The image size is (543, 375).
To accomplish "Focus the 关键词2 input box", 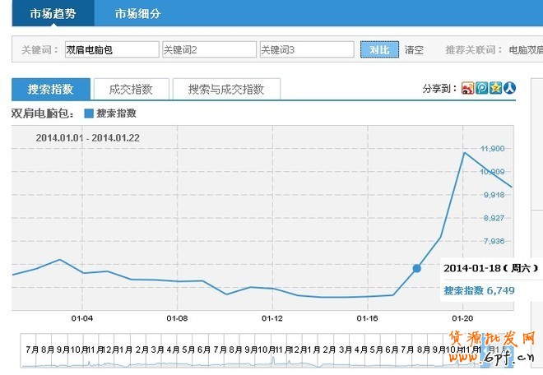I will point(208,50).
